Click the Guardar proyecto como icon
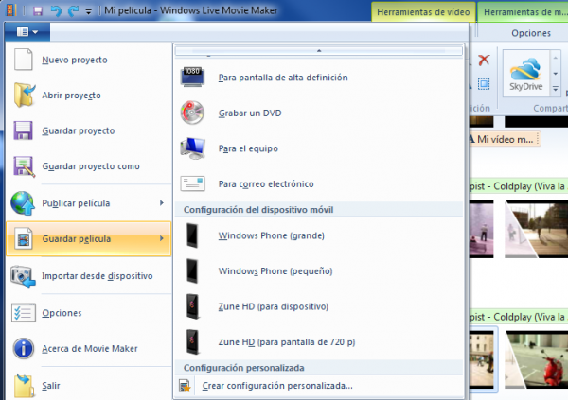568x400 pixels. click(x=24, y=166)
